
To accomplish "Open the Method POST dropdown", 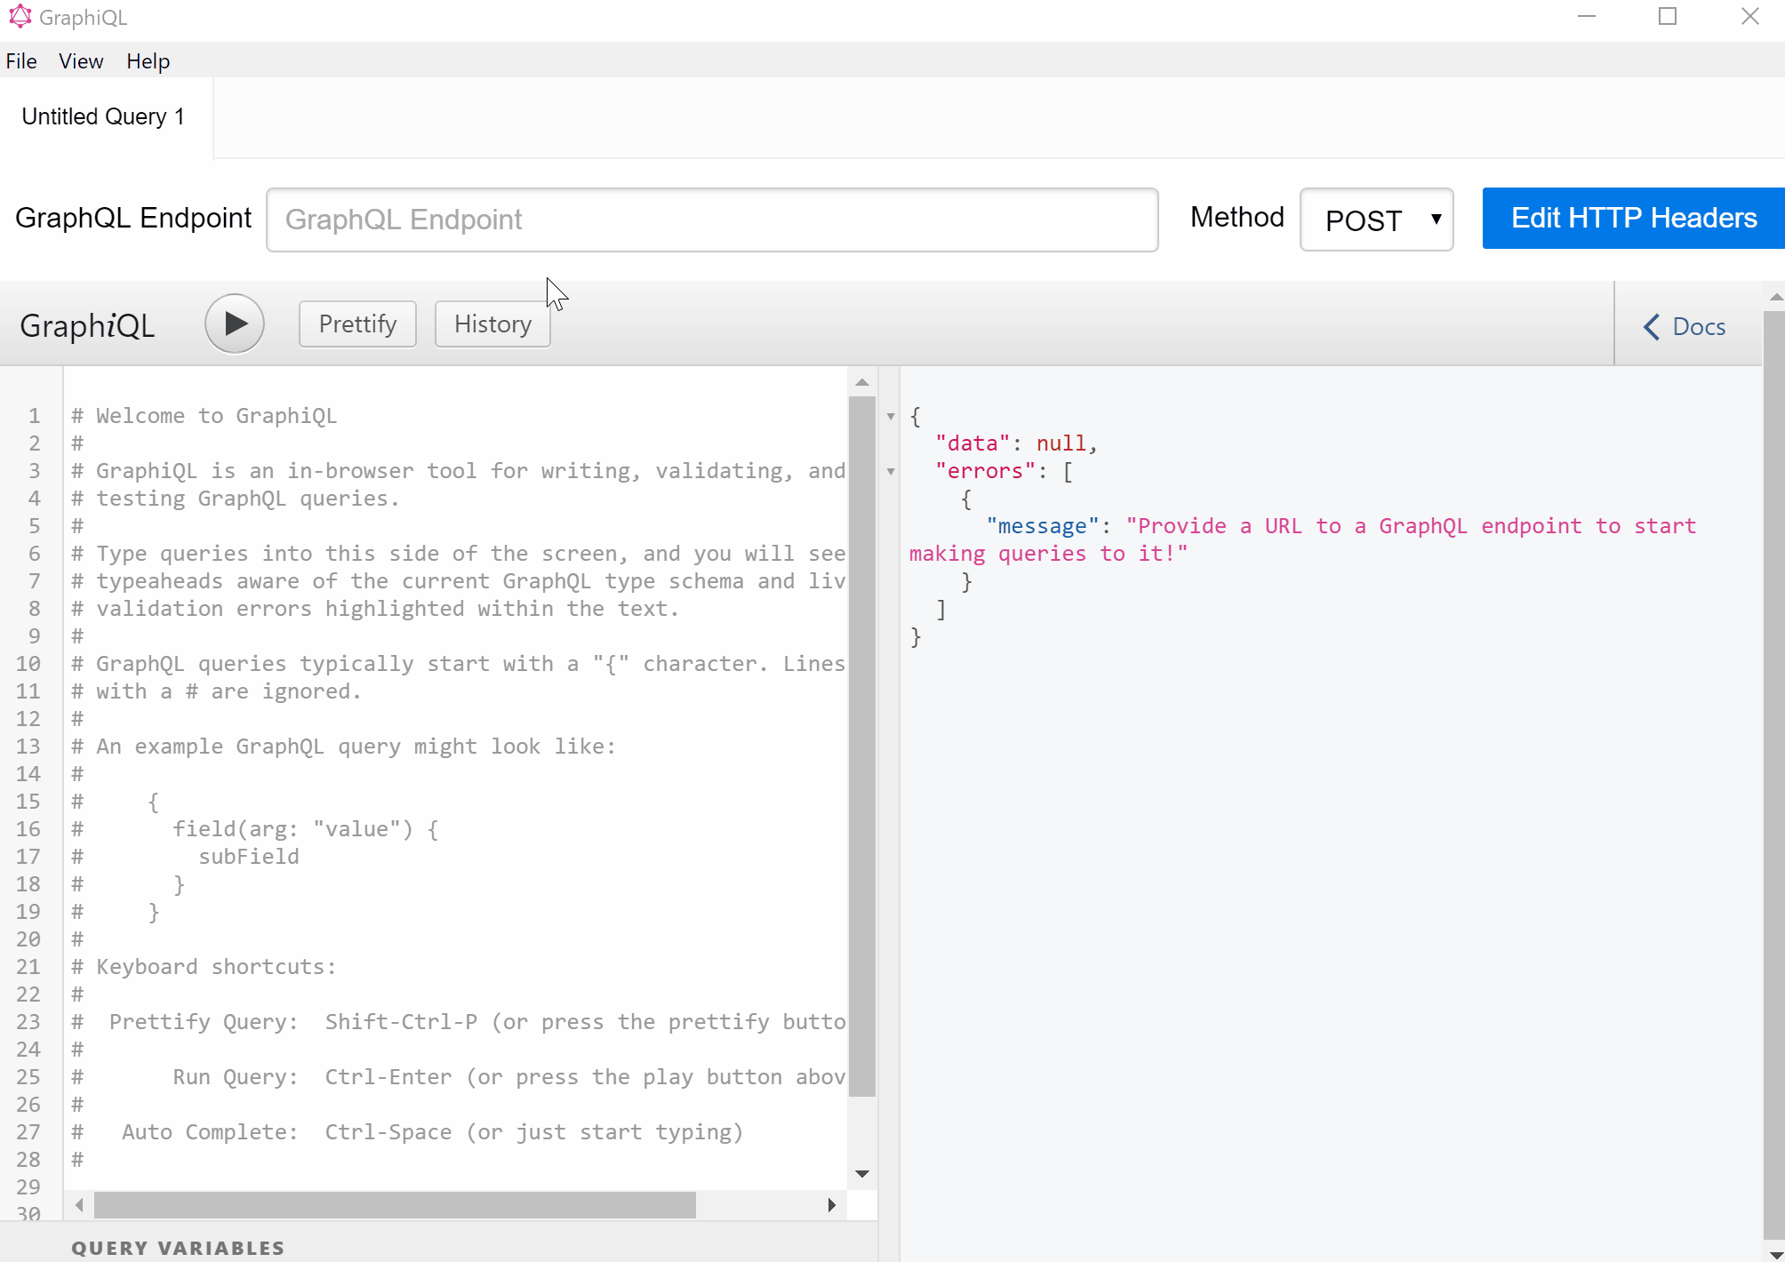I will click(x=1376, y=220).
